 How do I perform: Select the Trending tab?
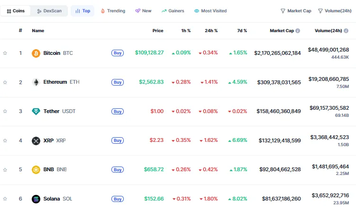click(x=113, y=11)
